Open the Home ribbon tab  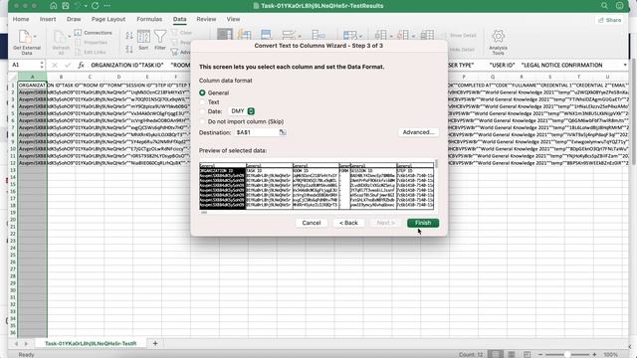(x=21, y=19)
